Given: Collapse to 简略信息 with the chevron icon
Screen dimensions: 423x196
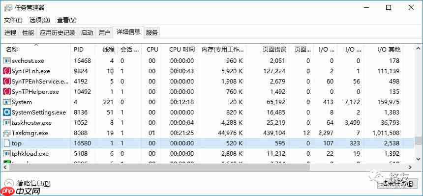Looking at the screenshot, I should coord(9,184).
